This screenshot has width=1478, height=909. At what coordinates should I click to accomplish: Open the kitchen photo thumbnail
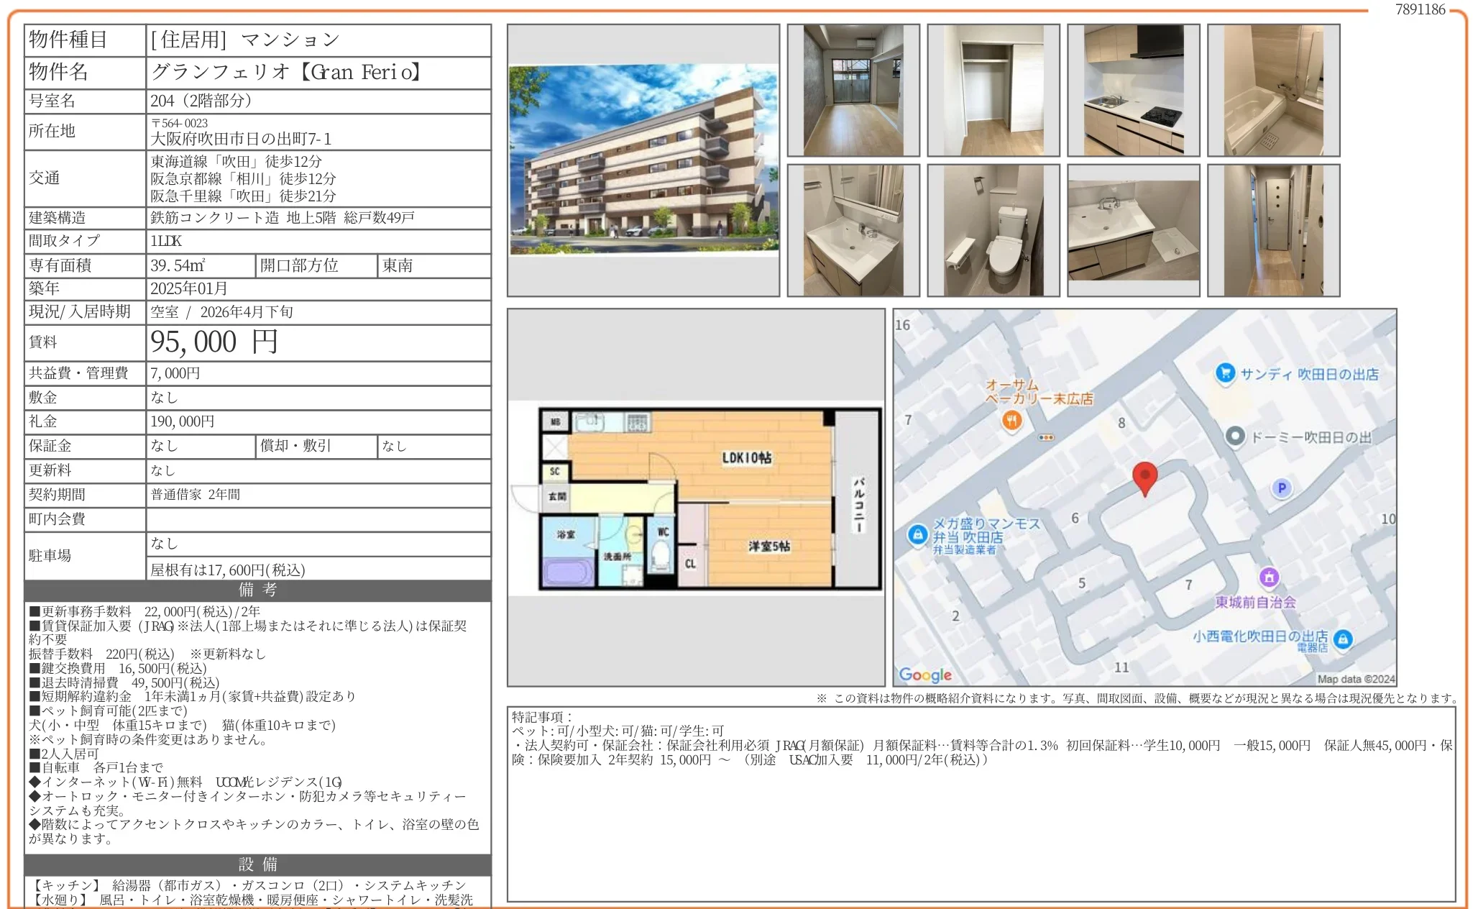coord(1133,90)
